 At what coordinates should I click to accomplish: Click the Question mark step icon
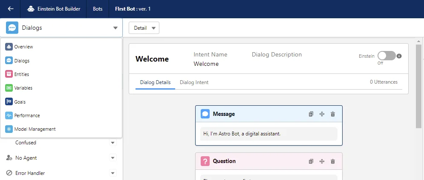(x=205, y=161)
